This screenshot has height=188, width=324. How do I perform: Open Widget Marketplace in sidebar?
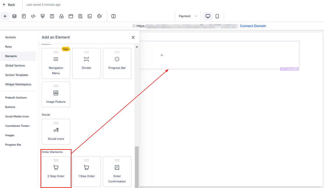(18, 84)
